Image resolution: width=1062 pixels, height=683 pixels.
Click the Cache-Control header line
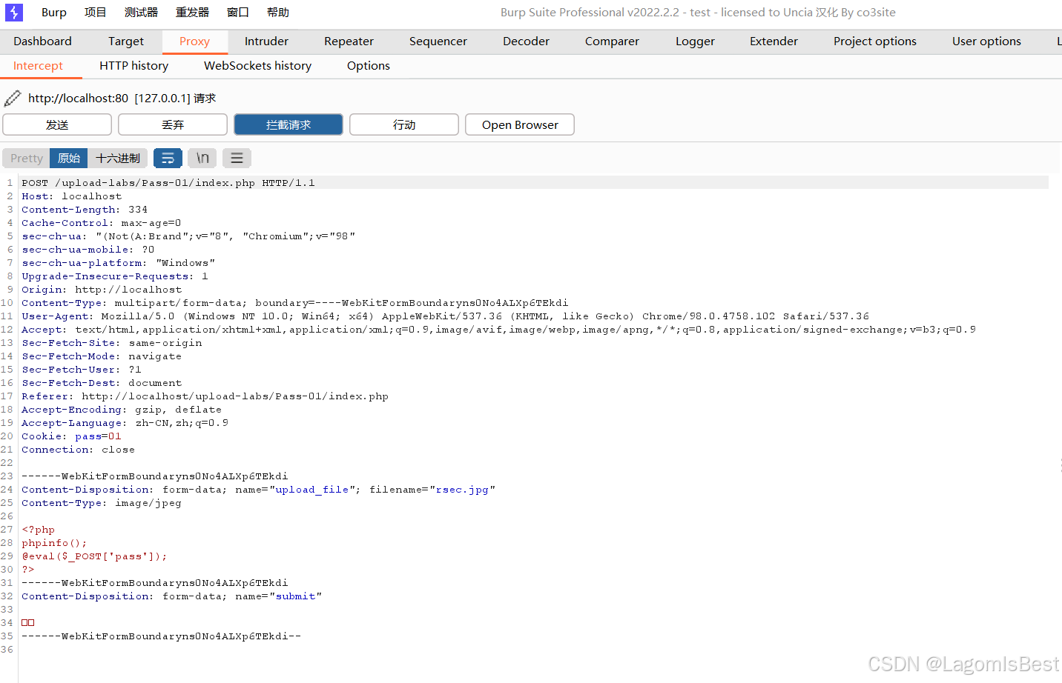click(x=101, y=223)
